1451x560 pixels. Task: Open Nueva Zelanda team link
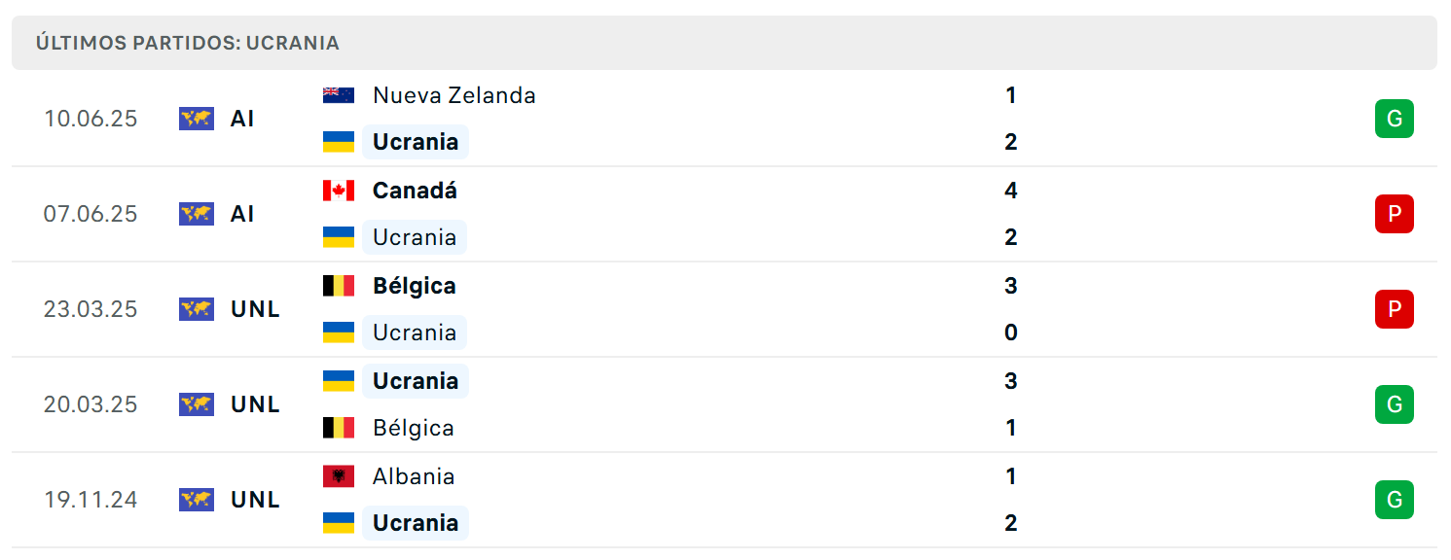pos(454,95)
